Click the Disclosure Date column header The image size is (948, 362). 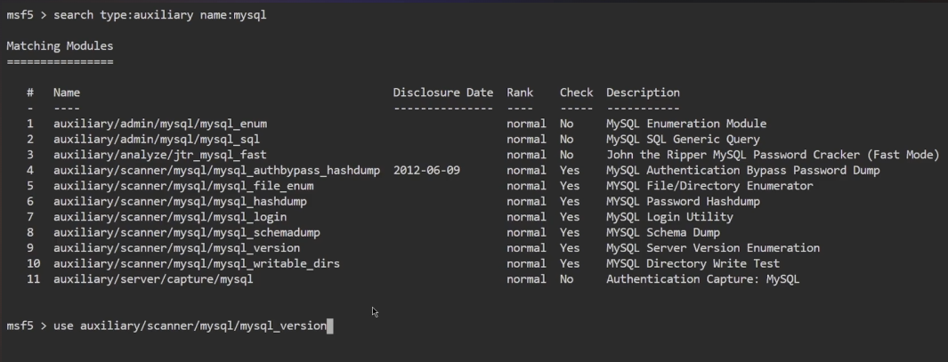(x=442, y=93)
